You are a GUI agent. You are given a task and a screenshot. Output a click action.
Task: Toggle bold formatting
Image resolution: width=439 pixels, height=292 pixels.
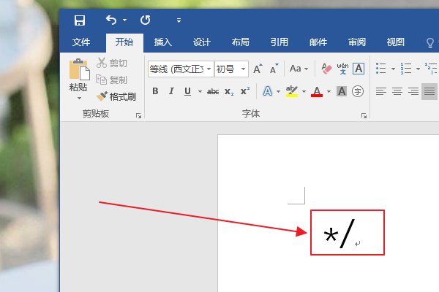pyautogui.click(x=155, y=91)
